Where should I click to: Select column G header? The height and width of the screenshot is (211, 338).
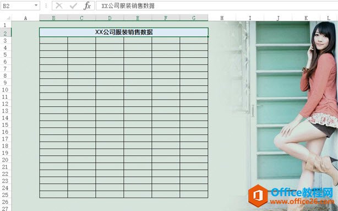coord(194,18)
